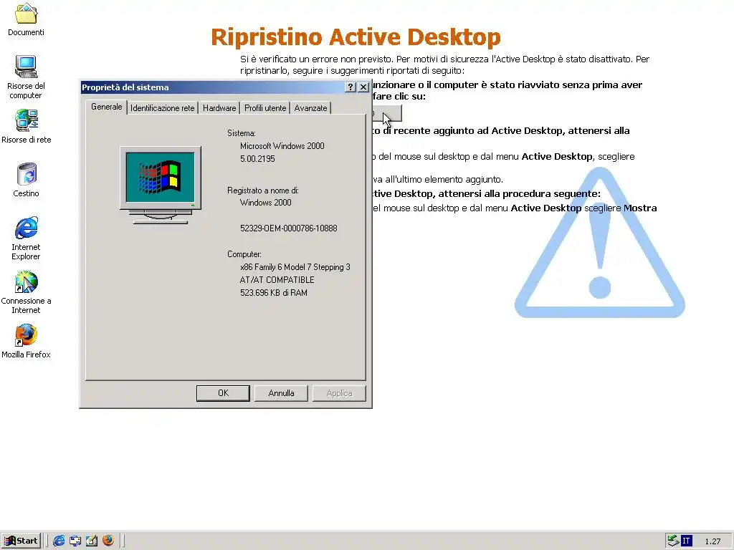
Task: Click 'x86 Family 6 Model 7 Stepping 3'
Action: point(295,267)
